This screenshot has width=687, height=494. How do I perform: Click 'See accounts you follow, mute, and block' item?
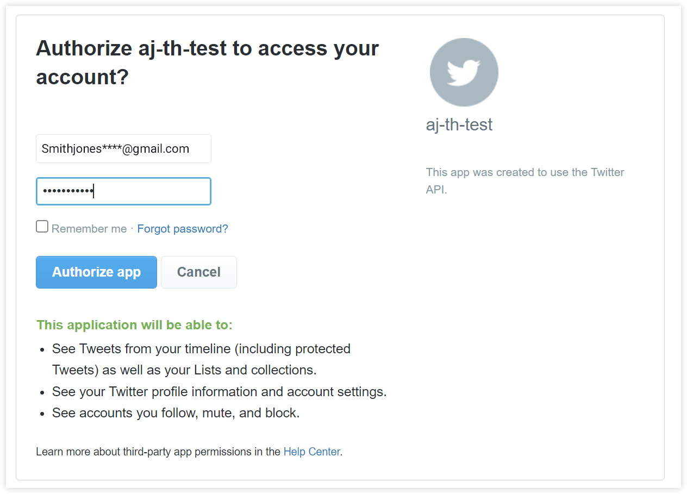(x=176, y=413)
